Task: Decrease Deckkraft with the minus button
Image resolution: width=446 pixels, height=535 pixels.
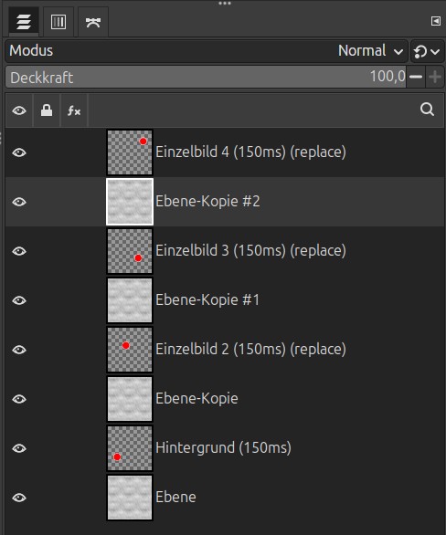Action: coord(416,77)
